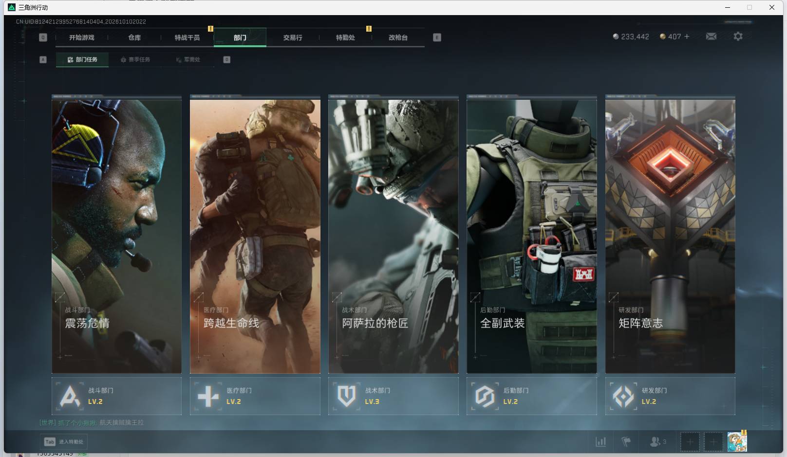The image size is (787, 457).
Task: Switch to the 交易行 tab
Action: 293,37
